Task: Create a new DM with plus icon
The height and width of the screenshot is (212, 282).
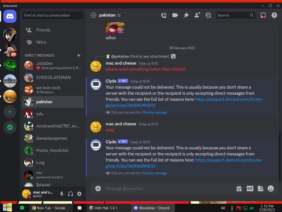Action: 78,55
